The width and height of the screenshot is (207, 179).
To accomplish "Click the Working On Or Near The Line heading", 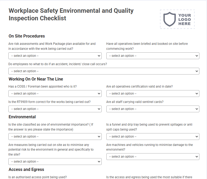I will [x=36, y=79].
